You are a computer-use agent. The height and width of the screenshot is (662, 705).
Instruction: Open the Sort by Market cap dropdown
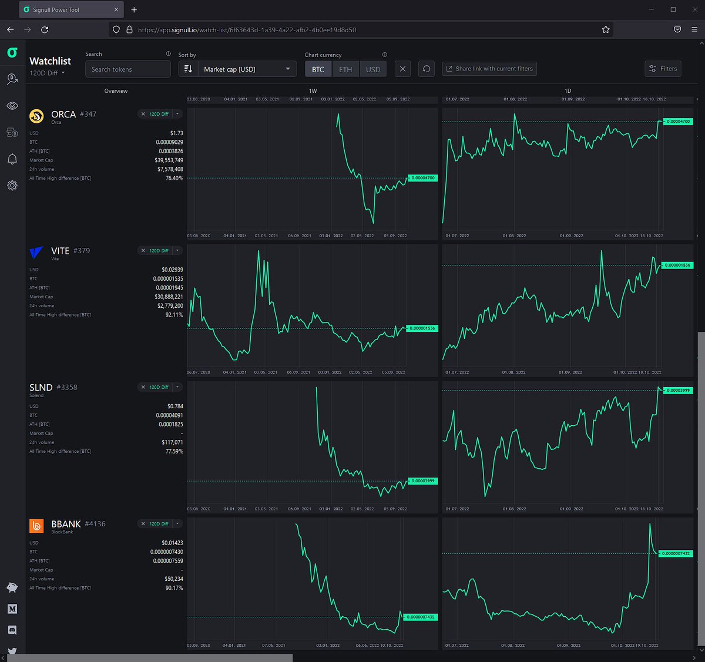[247, 69]
